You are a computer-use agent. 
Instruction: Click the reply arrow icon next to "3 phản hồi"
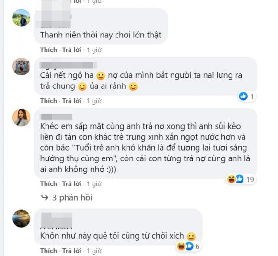click(45, 197)
